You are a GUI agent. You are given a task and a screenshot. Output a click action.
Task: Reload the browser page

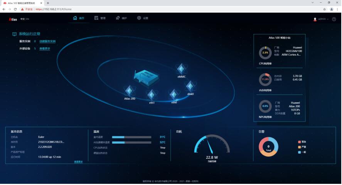coord(15,9)
